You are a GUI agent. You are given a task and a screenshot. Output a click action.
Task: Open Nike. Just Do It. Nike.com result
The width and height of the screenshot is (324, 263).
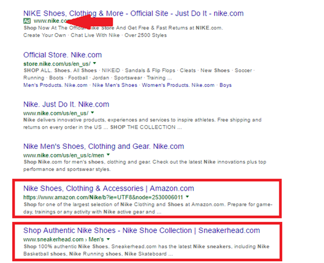coord(66,104)
